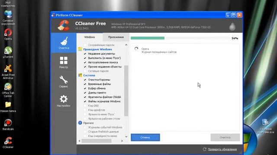Uncheck Прочие недавние объекты
The width and height of the screenshot is (277, 155).
pos(85,67)
